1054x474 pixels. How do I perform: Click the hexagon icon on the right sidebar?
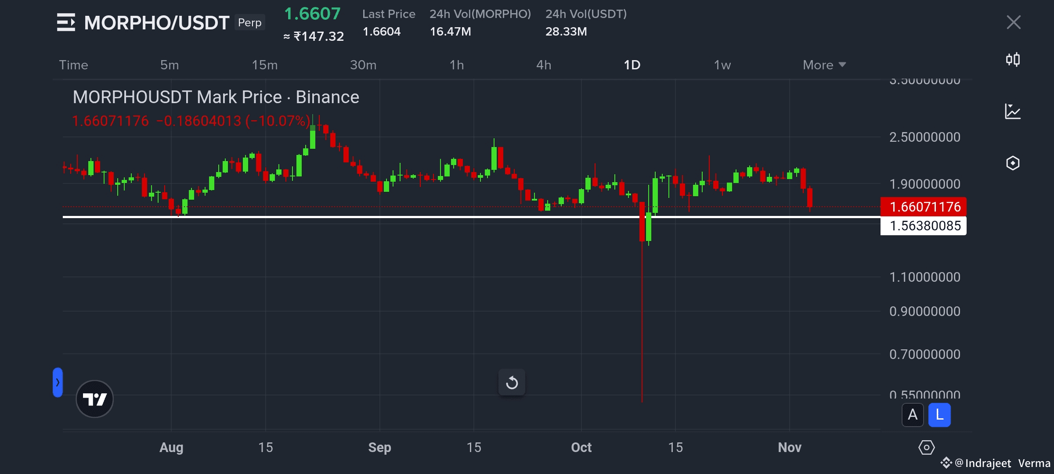(x=1013, y=163)
